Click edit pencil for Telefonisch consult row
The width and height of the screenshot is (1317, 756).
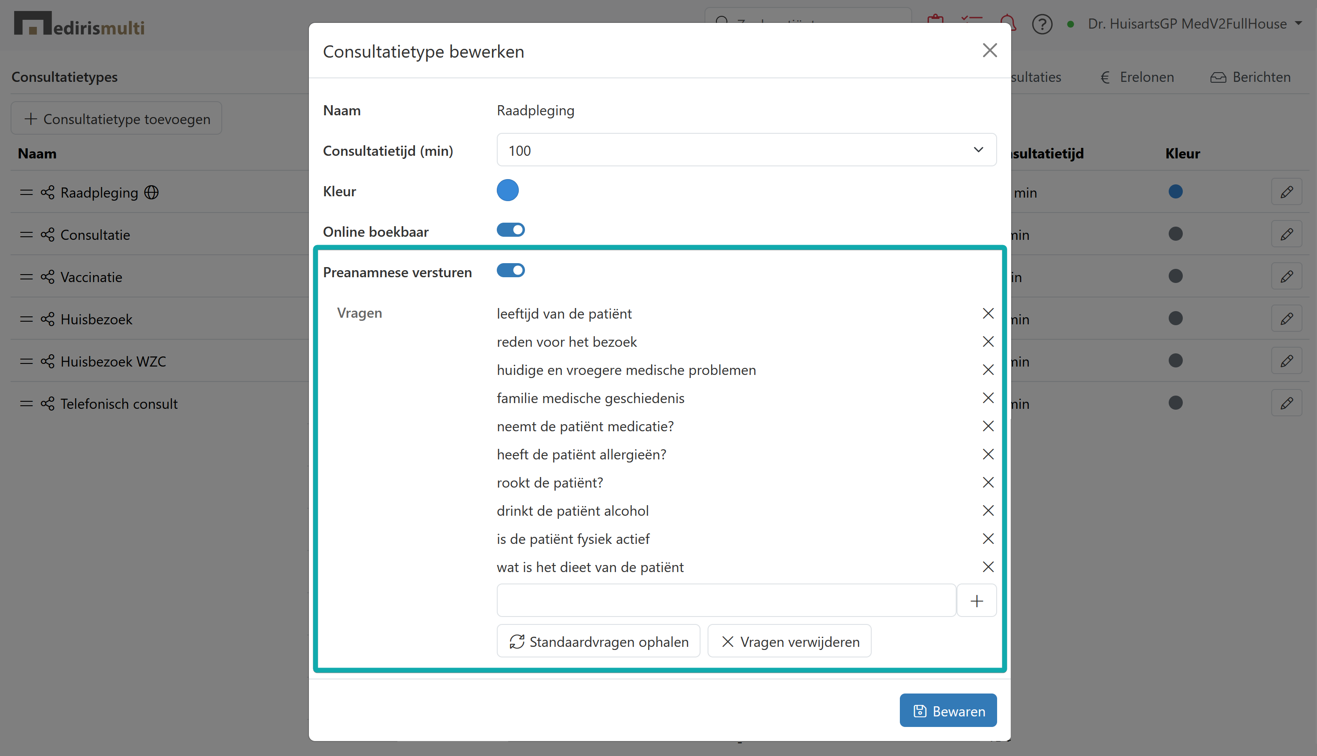pyautogui.click(x=1286, y=404)
